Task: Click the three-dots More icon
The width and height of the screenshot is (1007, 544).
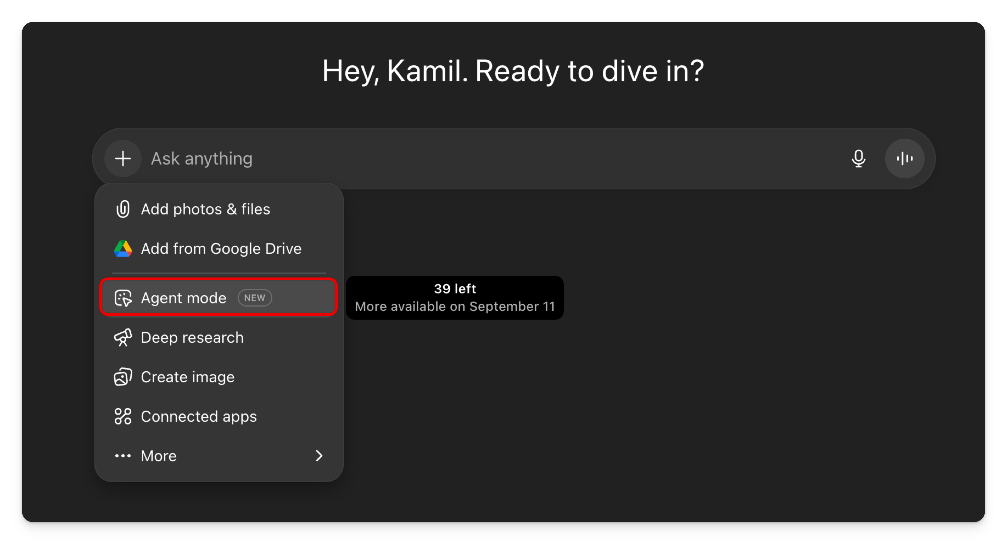Action: (123, 456)
